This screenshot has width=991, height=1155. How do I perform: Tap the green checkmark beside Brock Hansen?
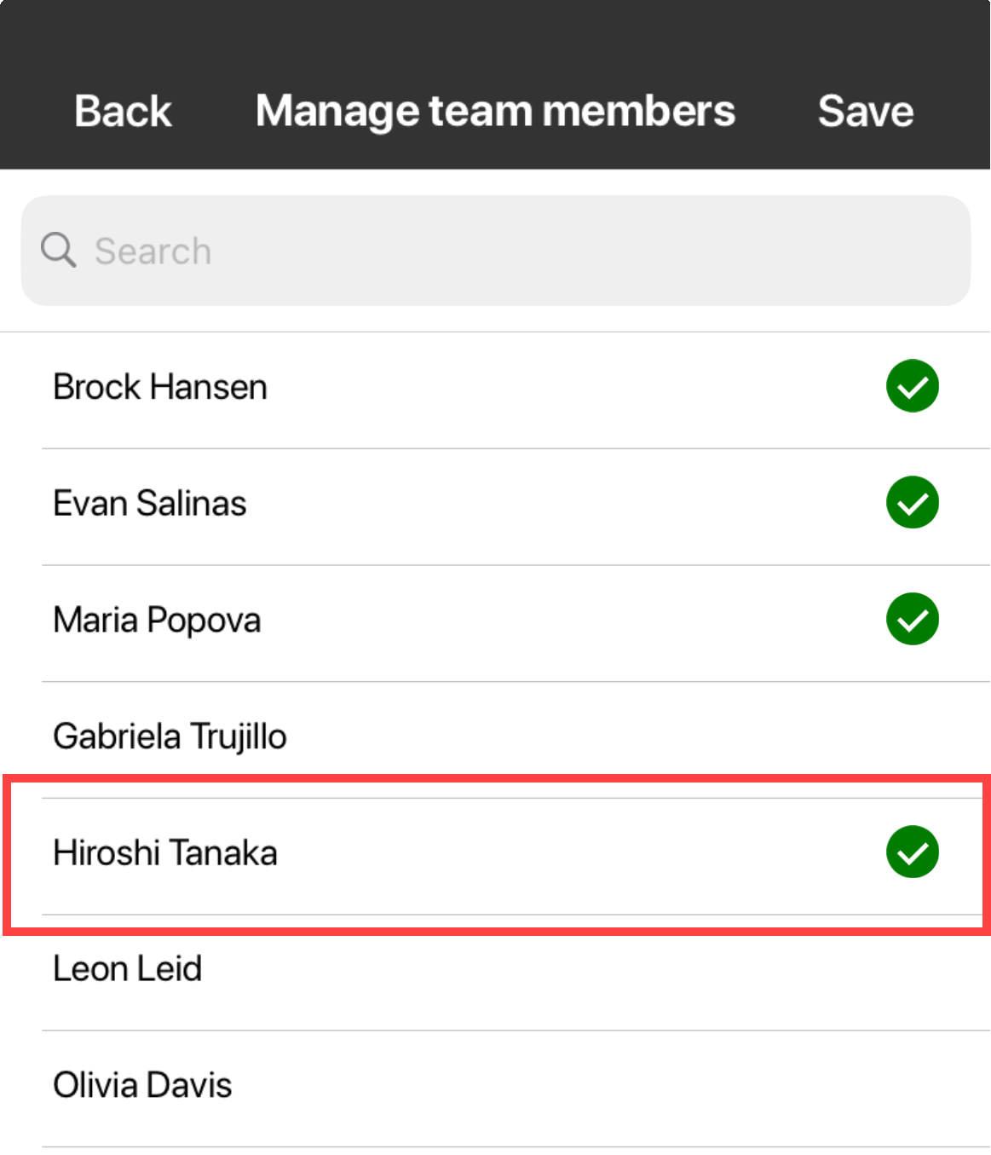(x=912, y=386)
